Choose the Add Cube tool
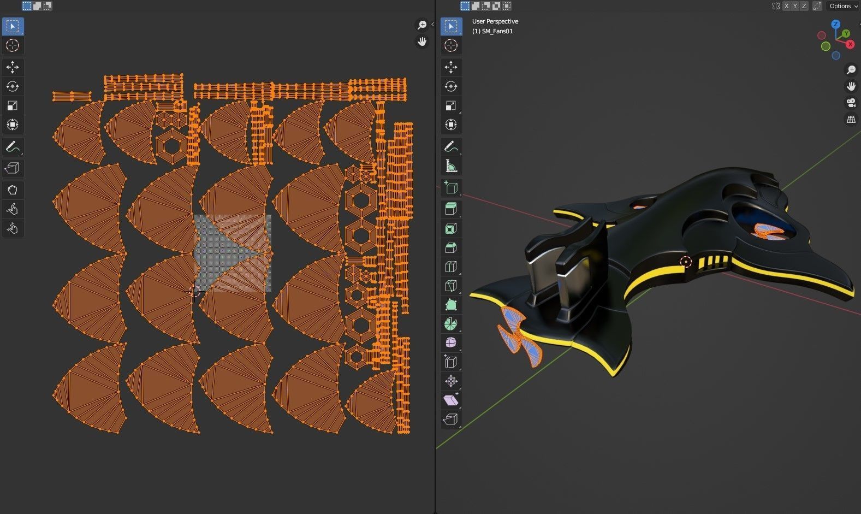861x514 pixels. [x=451, y=188]
